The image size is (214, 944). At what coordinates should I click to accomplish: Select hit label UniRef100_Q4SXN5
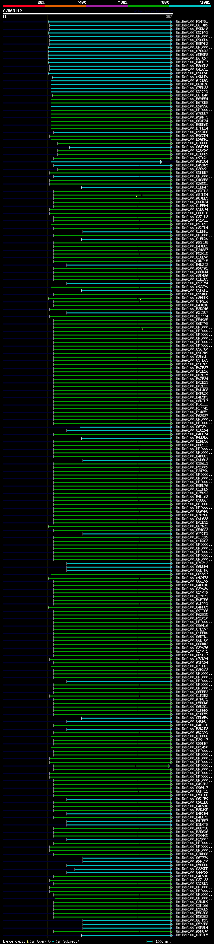click(192, 165)
